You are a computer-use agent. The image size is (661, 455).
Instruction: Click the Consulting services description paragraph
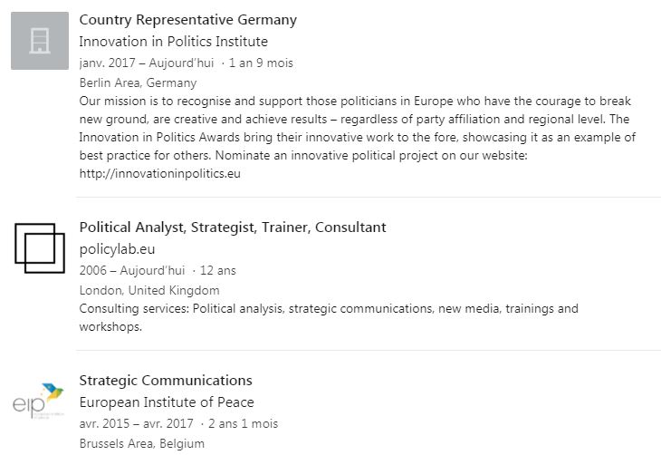click(x=329, y=317)
